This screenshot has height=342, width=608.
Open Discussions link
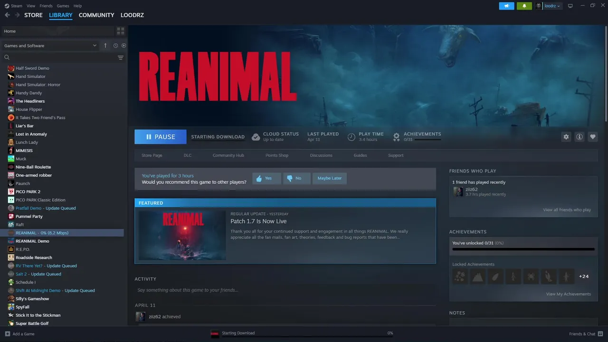[321, 155]
